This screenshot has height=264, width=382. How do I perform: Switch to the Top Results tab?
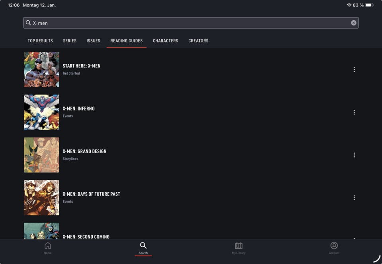click(40, 41)
